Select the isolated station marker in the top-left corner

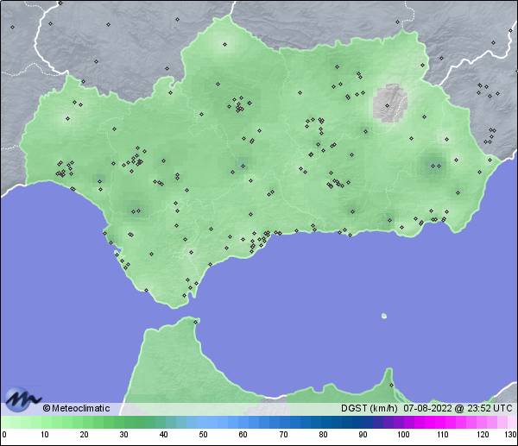13,27
